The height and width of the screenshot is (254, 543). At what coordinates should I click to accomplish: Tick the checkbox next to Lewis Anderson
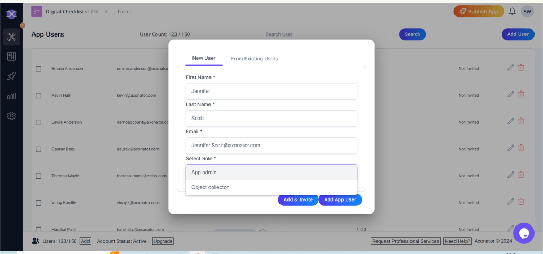(38, 122)
